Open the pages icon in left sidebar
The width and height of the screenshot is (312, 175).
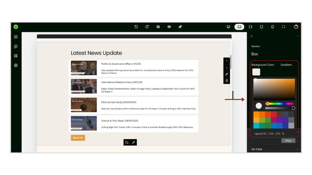[16, 46]
